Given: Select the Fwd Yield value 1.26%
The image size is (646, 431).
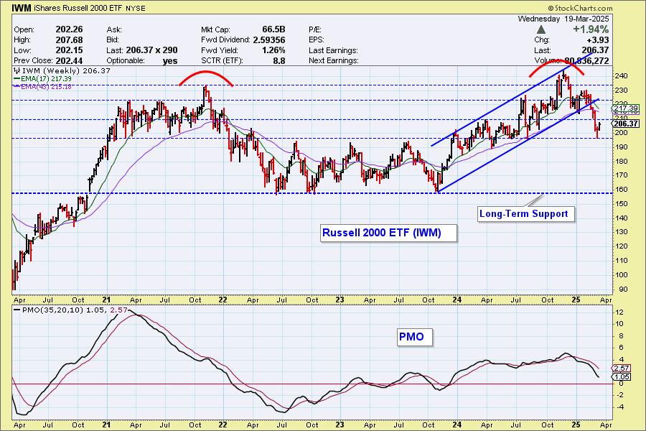Looking at the screenshot, I should click(x=273, y=50).
